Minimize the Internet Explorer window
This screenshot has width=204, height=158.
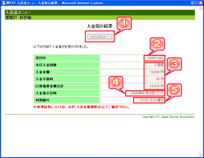pos(193,3)
